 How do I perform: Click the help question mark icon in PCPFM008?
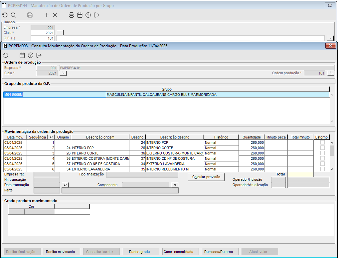pyautogui.click(x=31, y=55)
